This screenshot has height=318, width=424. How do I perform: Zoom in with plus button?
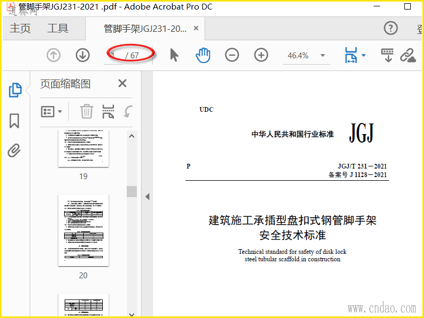pos(261,55)
